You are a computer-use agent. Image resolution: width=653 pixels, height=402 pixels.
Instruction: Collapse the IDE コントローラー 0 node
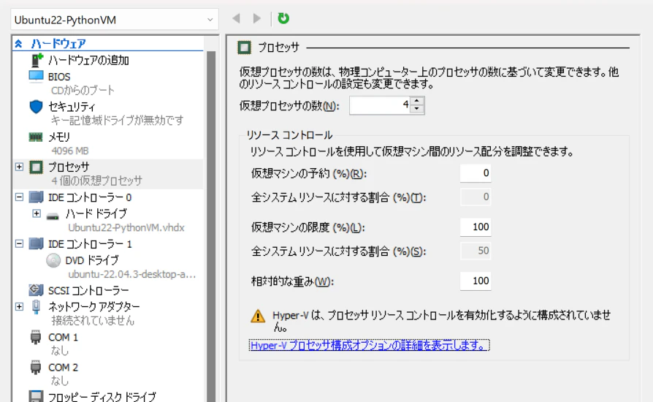[x=19, y=197]
